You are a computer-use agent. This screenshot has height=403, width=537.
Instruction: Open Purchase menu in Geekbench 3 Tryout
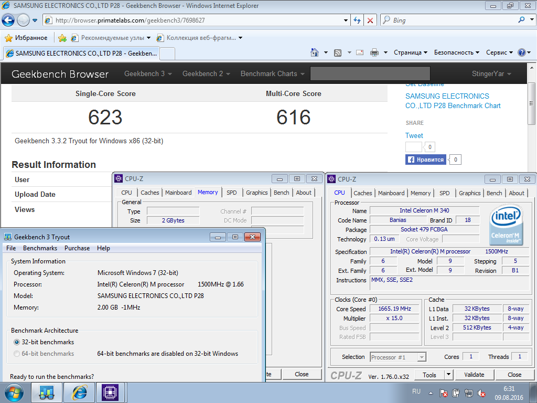click(77, 248)
